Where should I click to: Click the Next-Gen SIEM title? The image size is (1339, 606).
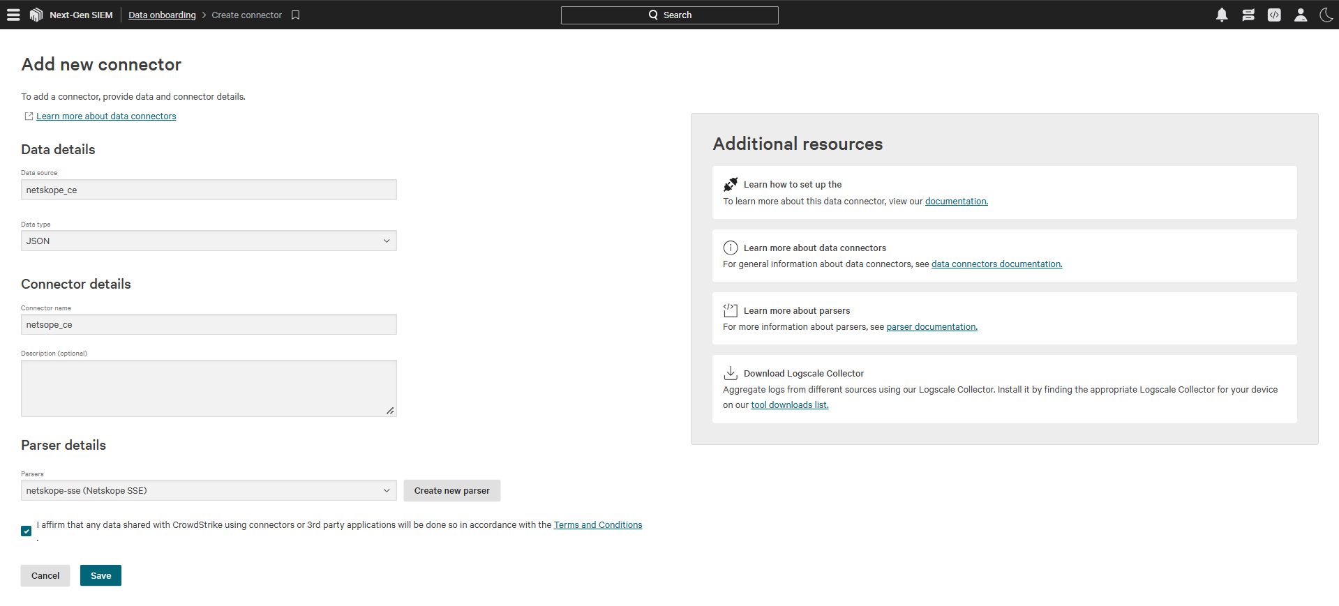[x=81, y=15]
